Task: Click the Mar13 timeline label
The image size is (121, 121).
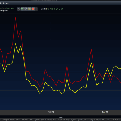Action: (x=56, y=120)
